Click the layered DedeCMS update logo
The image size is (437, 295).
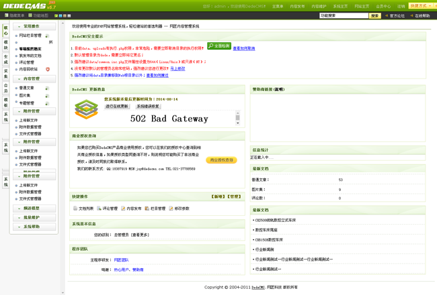87,109
